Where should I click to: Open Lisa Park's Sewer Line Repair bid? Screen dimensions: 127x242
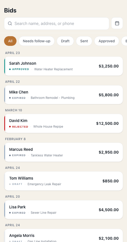63,210
